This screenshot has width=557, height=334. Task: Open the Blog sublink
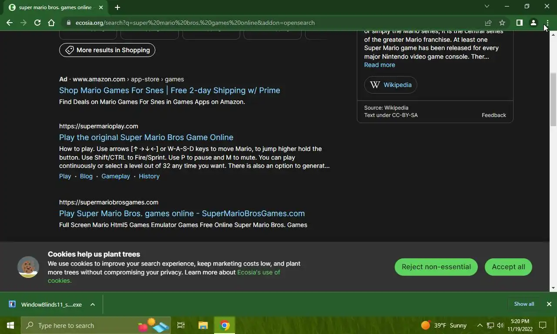point(86,176)
